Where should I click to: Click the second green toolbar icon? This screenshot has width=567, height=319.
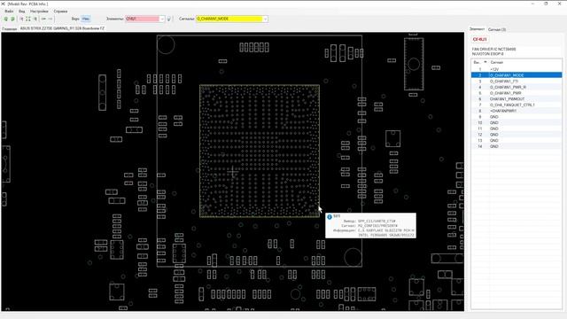click(12, 19)
